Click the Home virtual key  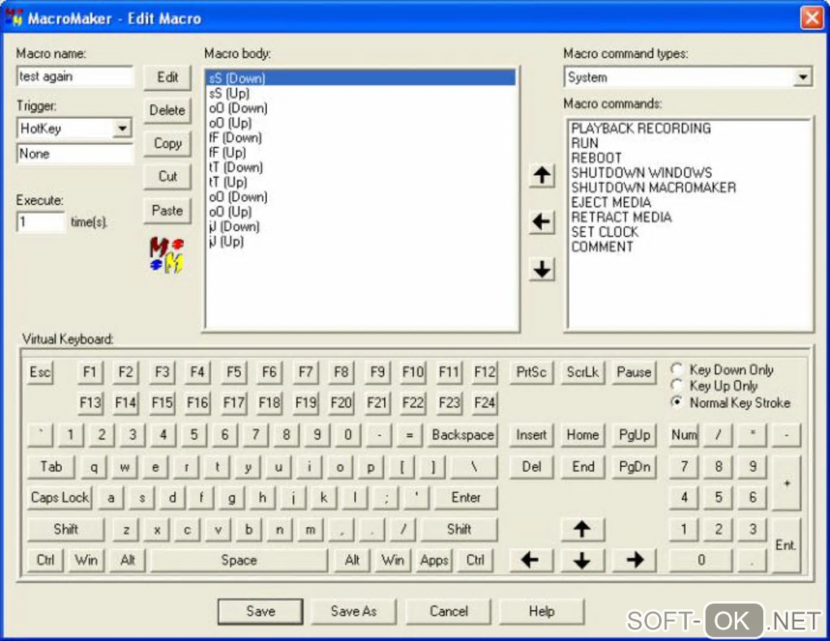pyautogui.click(x=583, y=435)
